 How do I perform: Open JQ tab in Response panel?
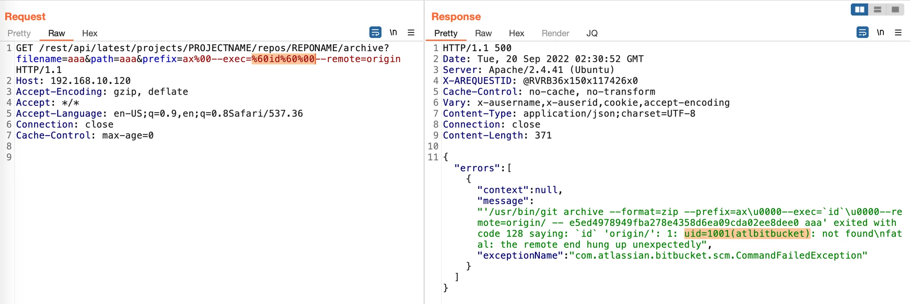tap(592, 33)
